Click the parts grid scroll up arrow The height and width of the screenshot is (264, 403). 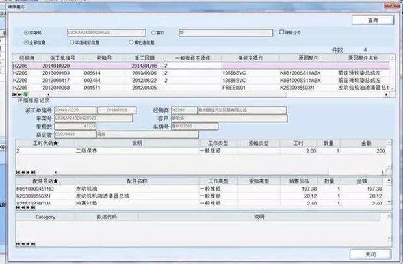click(389, 181)
